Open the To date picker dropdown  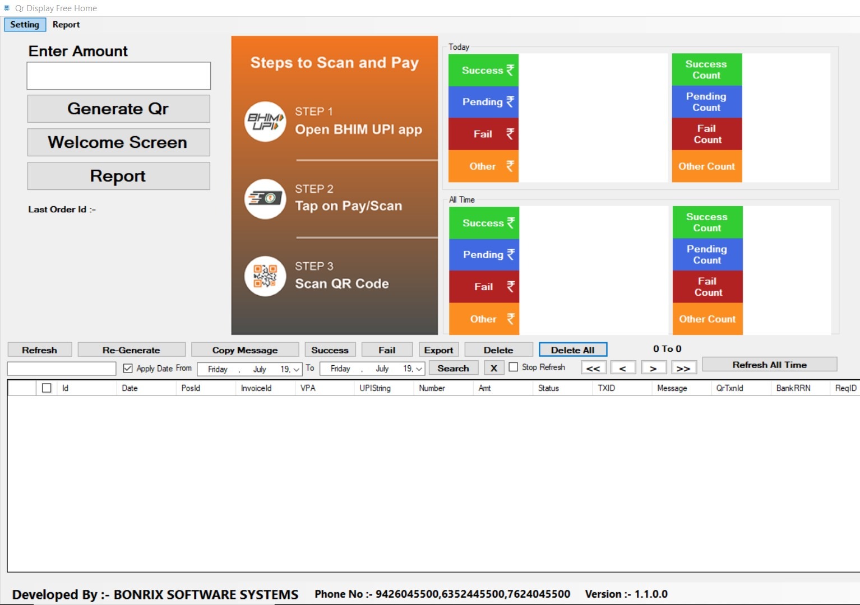coord(419,369)
